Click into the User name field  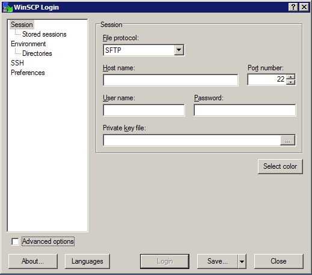point(144,110)
